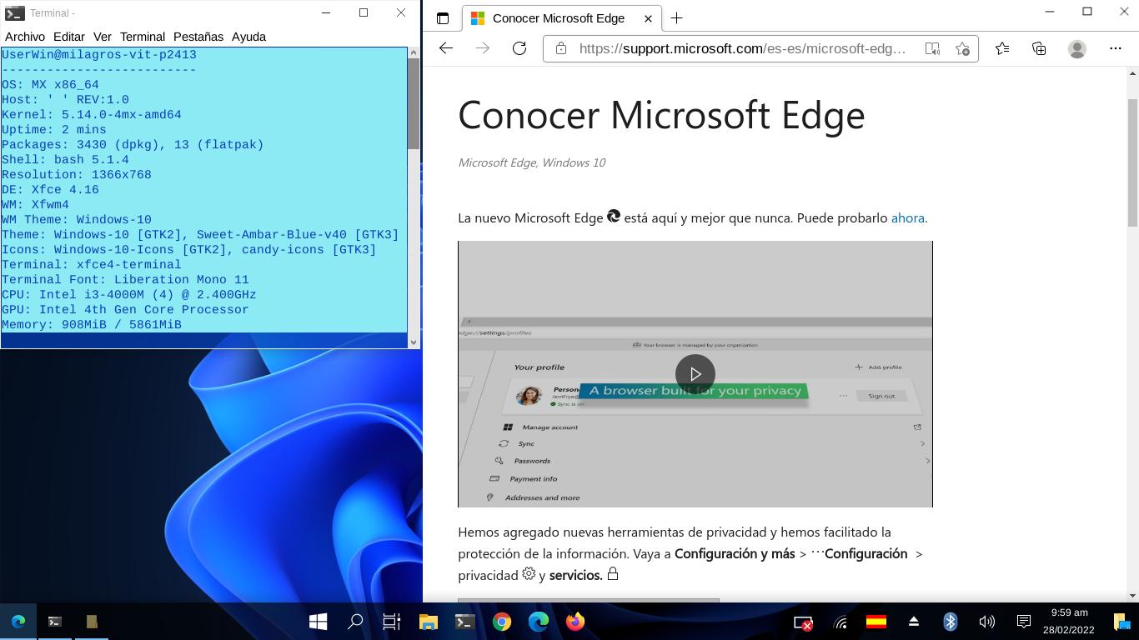Screen dimensions: 1139x640
Task: Open Edge tab actions menu icon
Action: [443, 18]
